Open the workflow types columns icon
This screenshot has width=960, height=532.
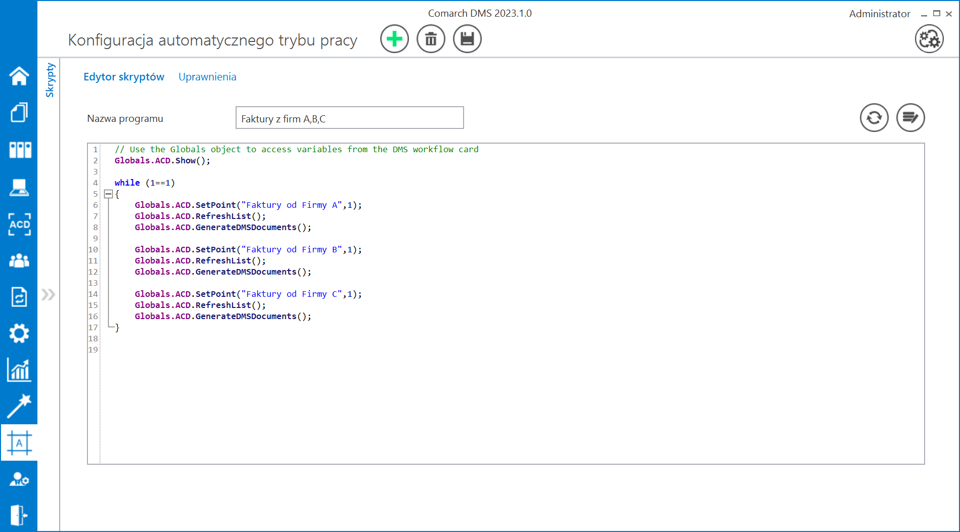coord(20,150)
